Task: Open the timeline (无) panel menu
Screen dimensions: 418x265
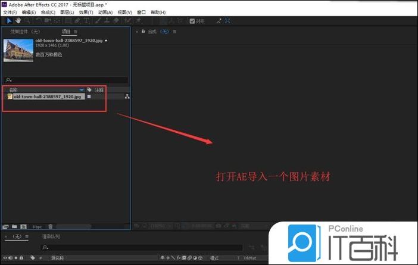Action: click(27, 236)
